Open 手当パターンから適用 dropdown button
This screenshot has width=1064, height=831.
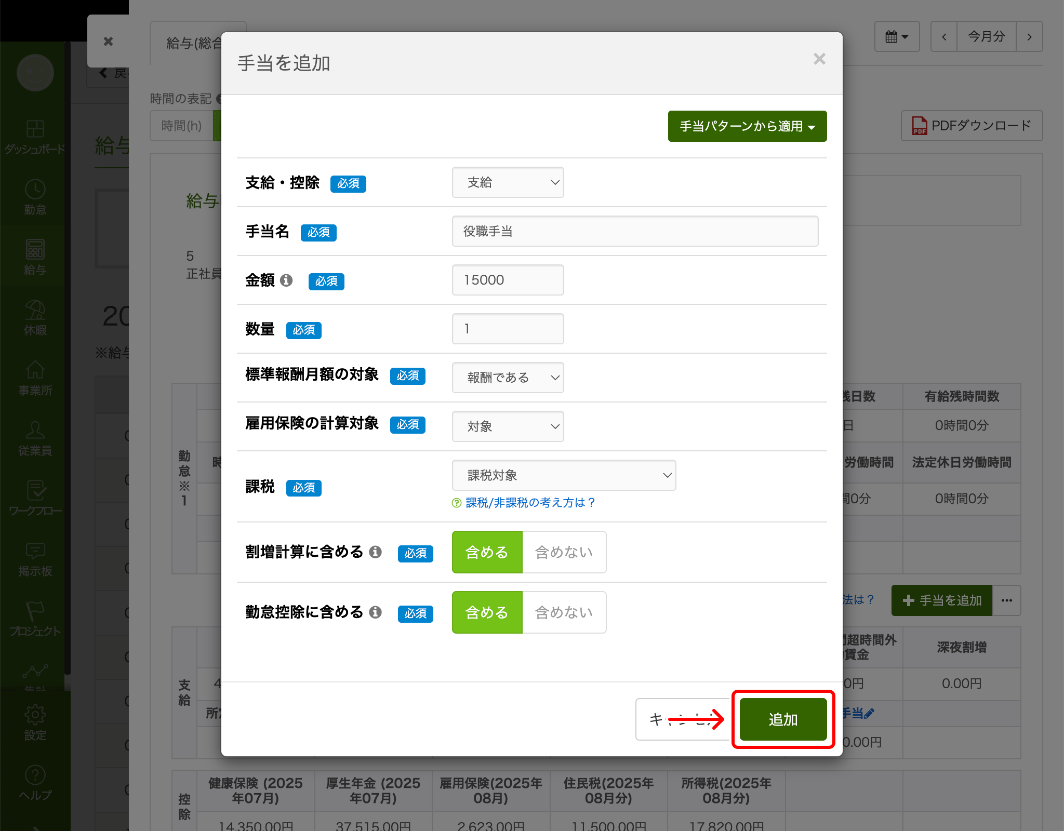[747, 126]
